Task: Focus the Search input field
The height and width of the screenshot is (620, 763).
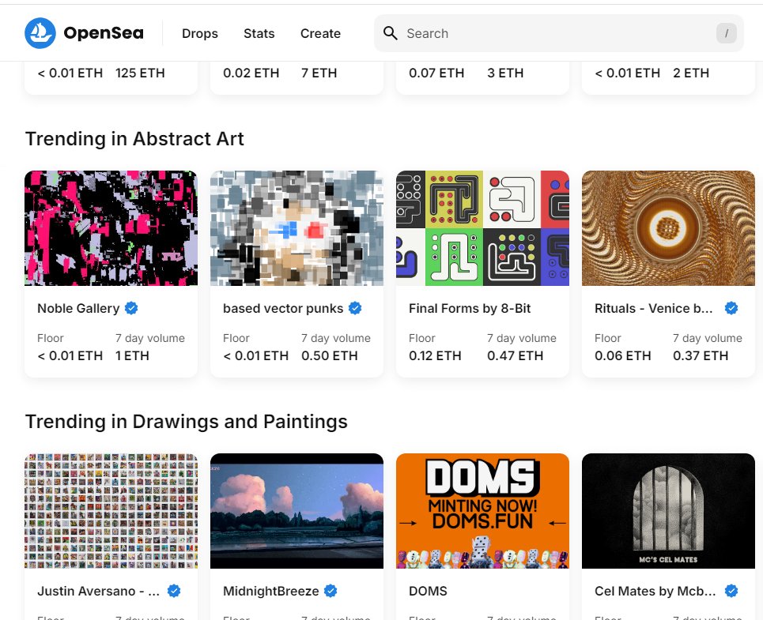Action: click(559, 33)
